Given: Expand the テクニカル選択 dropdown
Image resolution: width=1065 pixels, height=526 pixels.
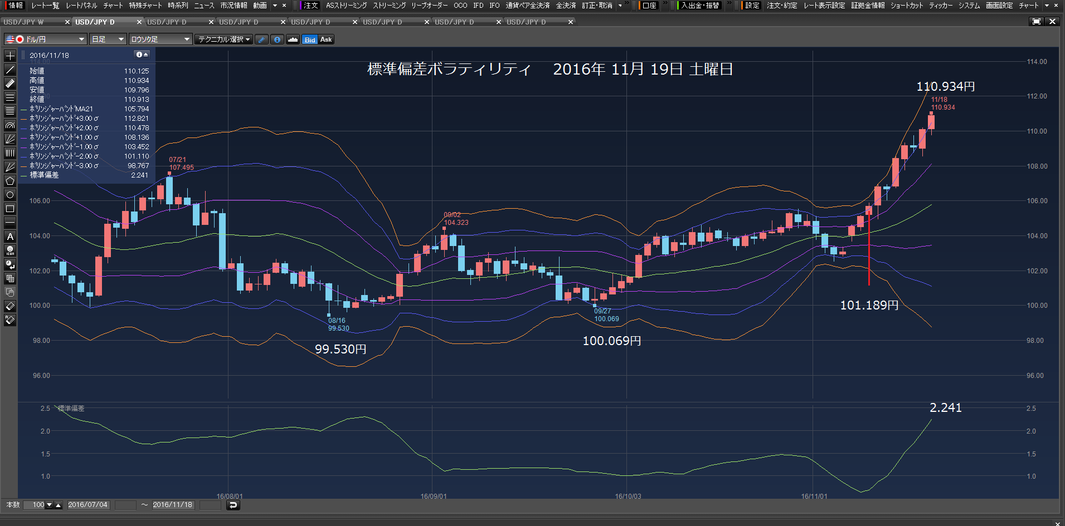Looking at the screenshot, I should click(224, 40).
